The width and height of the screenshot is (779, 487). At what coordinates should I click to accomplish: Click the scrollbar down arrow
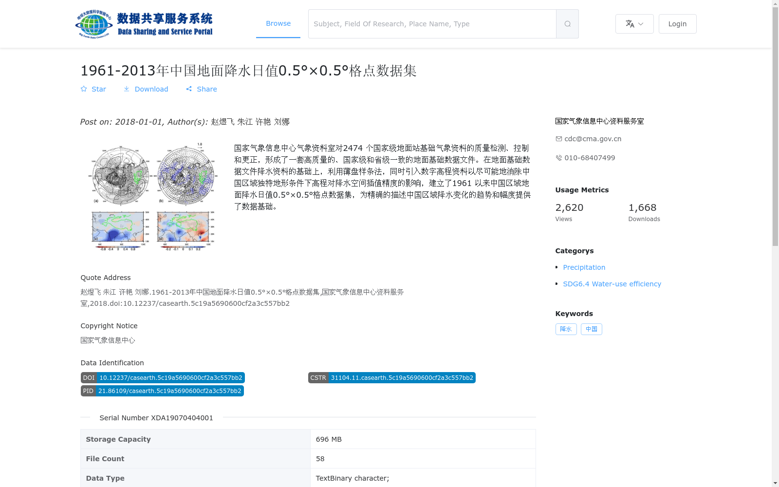pyautogui.click(x=775, y=483)
